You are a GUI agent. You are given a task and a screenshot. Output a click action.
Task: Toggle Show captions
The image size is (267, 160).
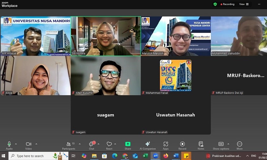pos(221,145)
